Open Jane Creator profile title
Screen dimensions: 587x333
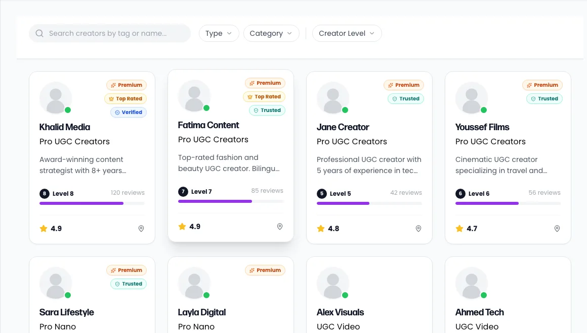343,127
